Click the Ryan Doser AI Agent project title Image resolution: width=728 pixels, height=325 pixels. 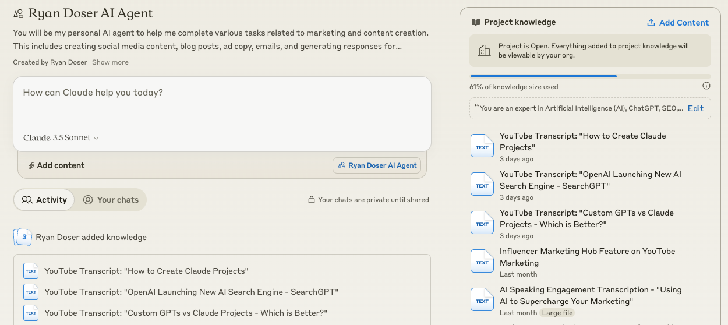(x=90, y=13)
